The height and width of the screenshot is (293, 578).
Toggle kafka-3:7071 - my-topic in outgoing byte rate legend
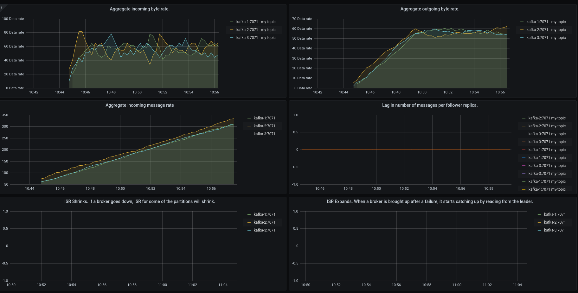(547, 37)
